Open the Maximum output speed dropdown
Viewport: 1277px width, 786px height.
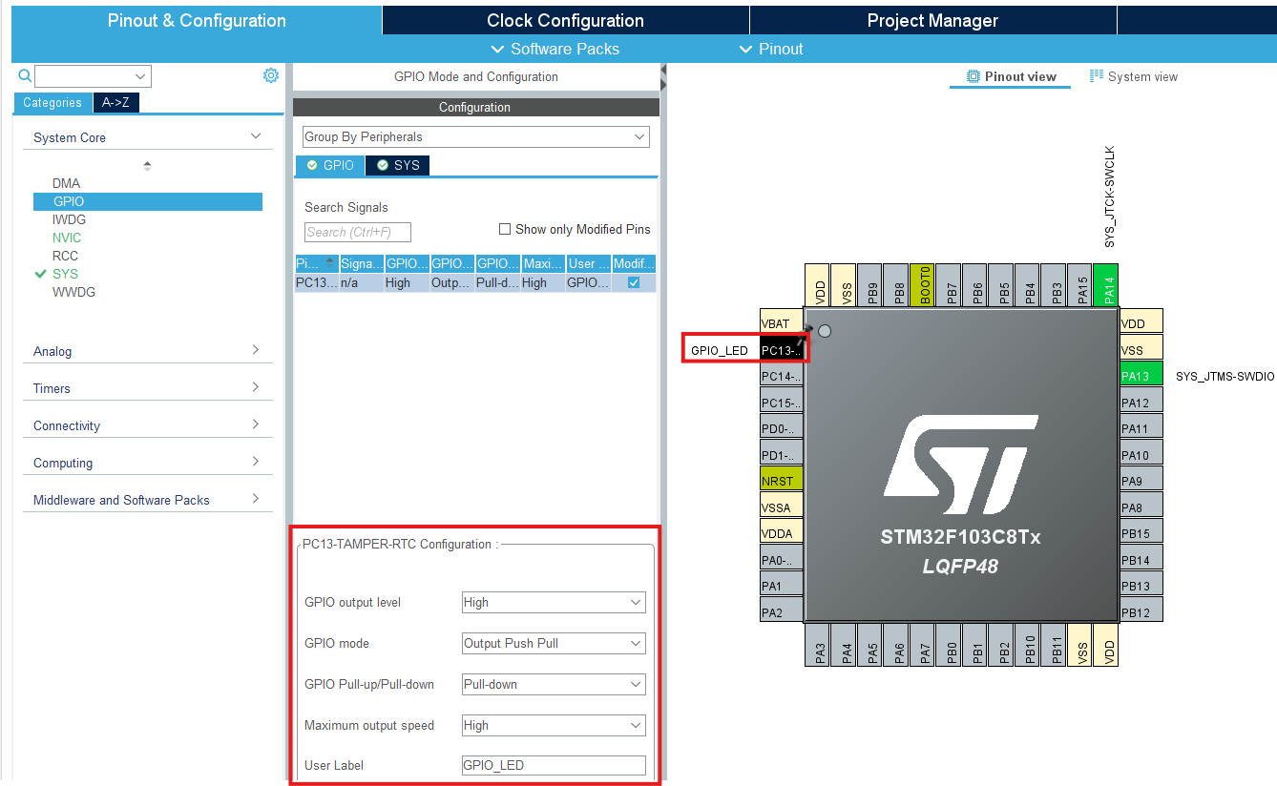point(554,725)
